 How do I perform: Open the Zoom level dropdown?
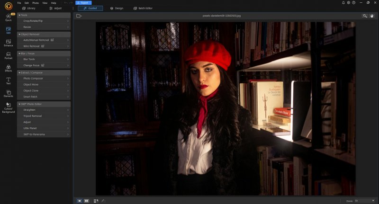[x=365, y=201]
